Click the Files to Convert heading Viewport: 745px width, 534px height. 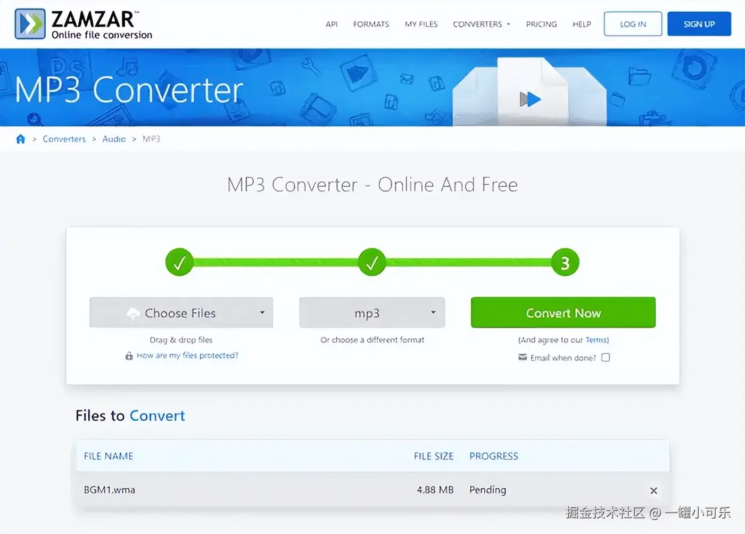point(130,415)
